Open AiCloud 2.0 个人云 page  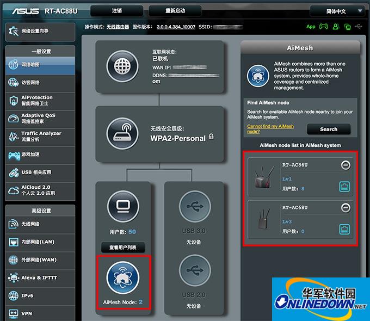(x=40, y=190)
